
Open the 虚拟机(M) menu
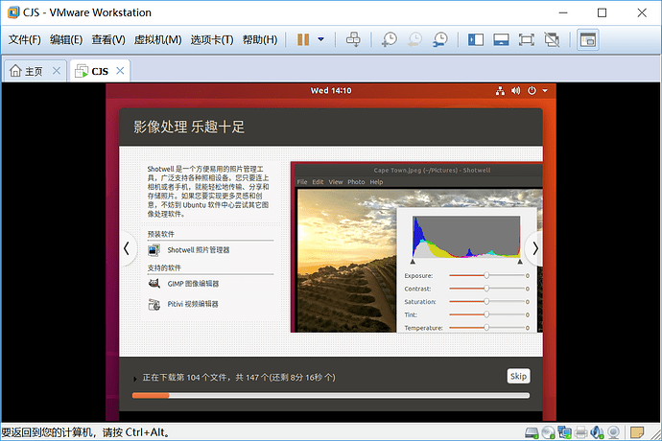coord(157,39)
